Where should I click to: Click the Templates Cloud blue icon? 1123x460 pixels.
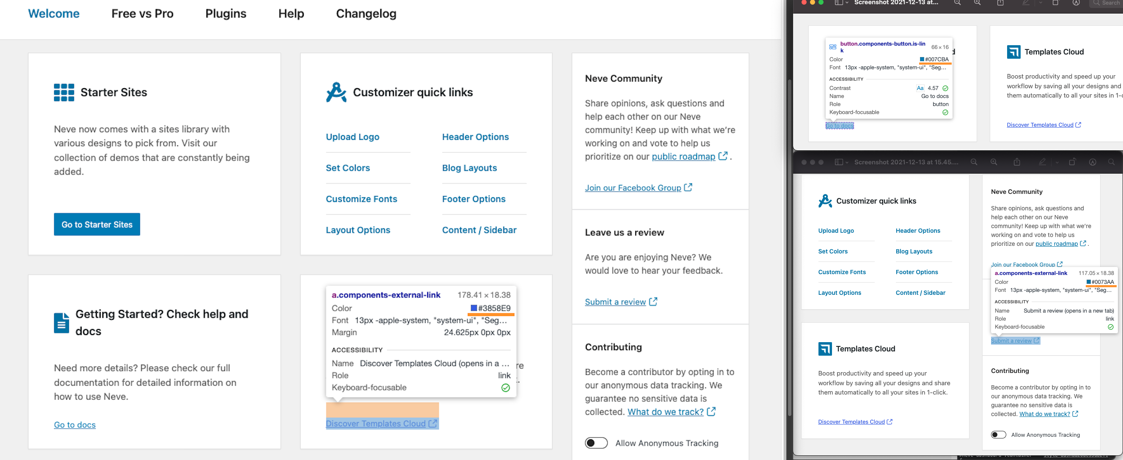point(1013,52)
